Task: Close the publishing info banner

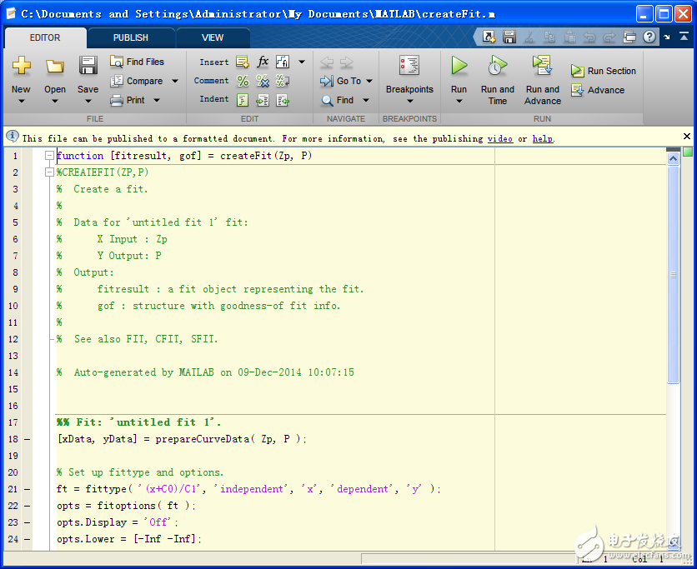Action: tap(687, 136)
